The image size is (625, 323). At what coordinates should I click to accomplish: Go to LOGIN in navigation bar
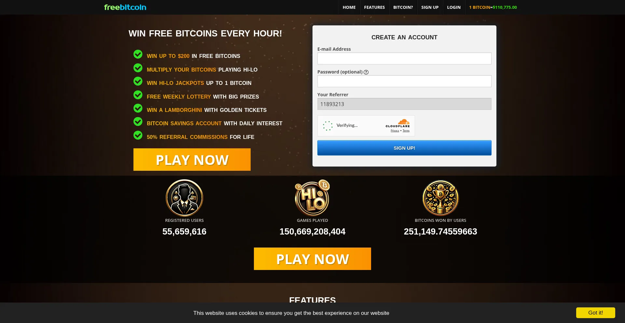[454, 7]
